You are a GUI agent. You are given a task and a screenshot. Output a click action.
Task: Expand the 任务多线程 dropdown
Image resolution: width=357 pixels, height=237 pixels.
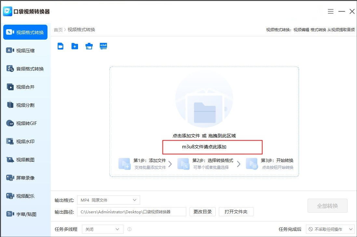(102, 229)
